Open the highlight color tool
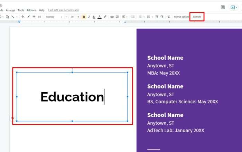Viewport: 242px width, 152px height. [105, 17]
